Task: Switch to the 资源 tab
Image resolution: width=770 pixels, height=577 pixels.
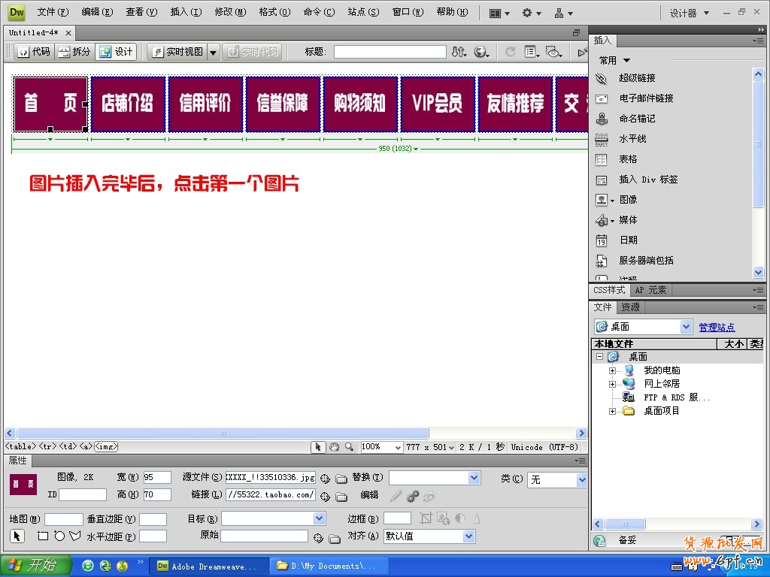Action: tap(630, 307)
